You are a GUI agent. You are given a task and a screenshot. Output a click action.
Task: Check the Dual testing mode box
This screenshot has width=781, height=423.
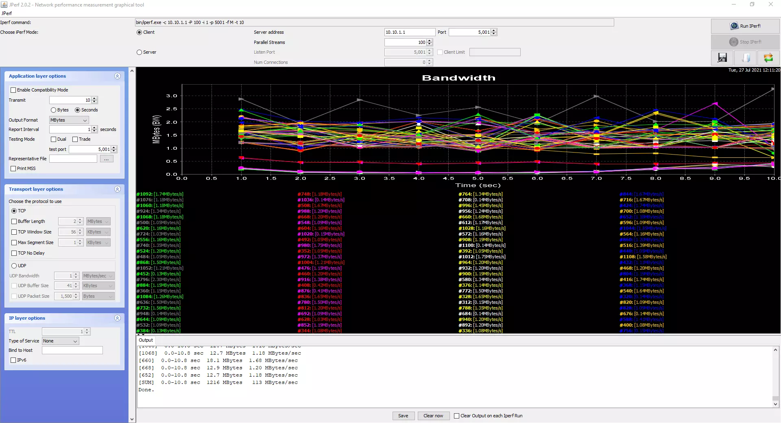53,139
